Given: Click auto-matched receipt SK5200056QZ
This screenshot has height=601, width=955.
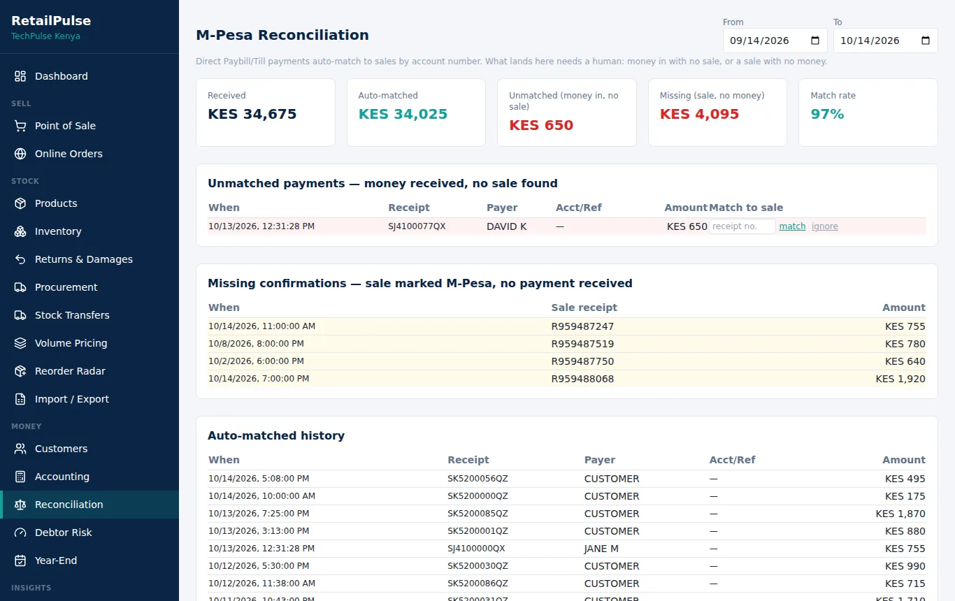Looking at the screenshot, I should pyautogui.click(x=477, y=479).
